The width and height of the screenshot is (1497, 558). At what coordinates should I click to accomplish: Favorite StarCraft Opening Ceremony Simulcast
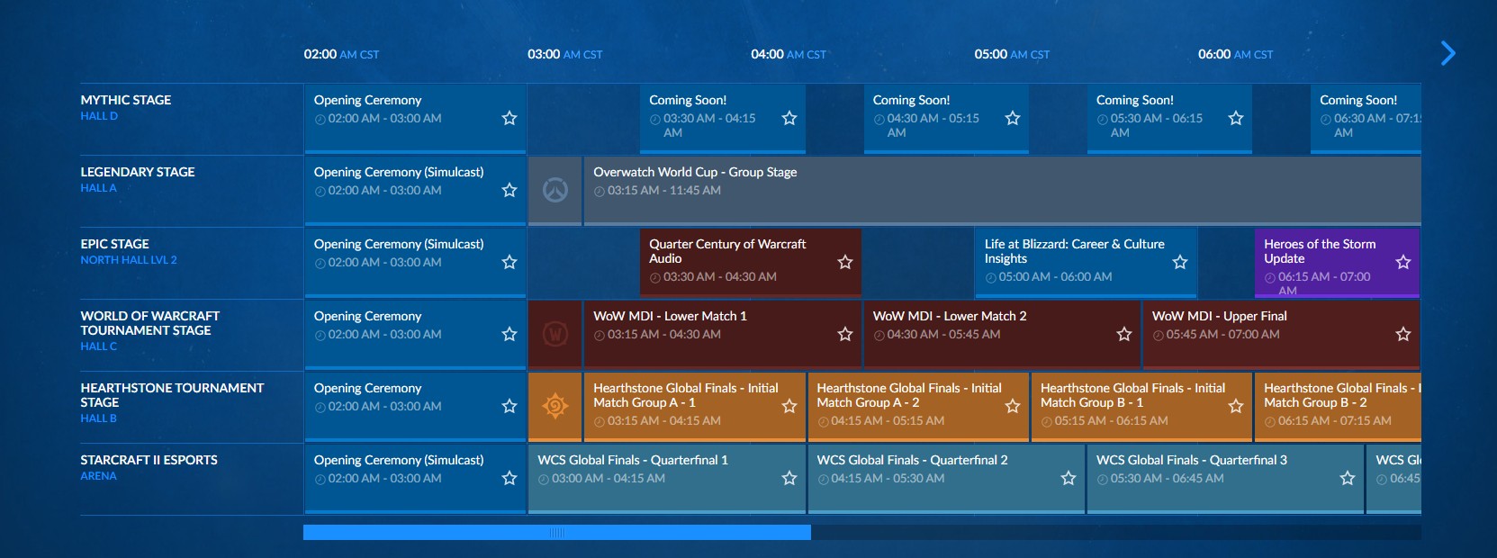coord(510,478)
